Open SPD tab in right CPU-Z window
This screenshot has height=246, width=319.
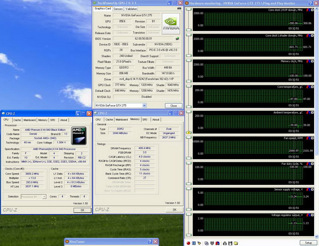[144, 119]
